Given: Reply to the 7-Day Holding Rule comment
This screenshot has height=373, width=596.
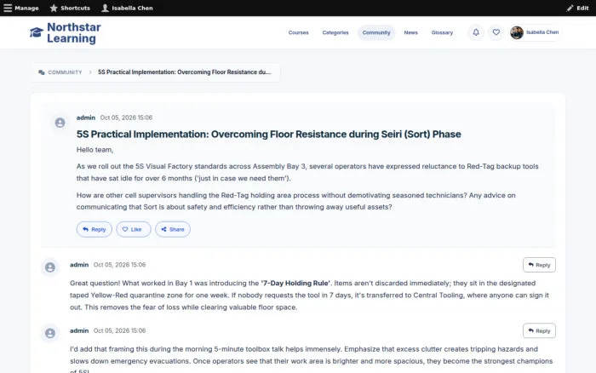Looking at the screenshot, I should (539, 265).
